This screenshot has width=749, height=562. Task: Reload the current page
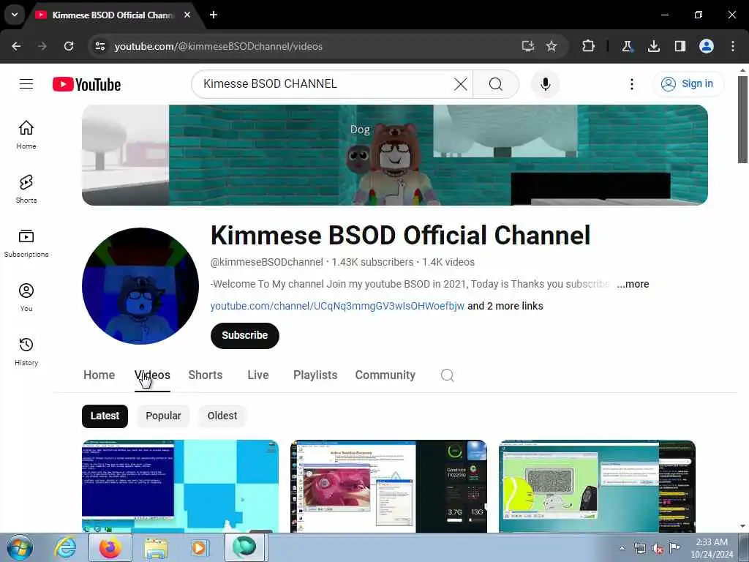tap(69, 46)
